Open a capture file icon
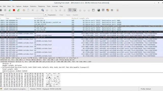The width and height of the screenshot is (163, 91). click(24, 10)
